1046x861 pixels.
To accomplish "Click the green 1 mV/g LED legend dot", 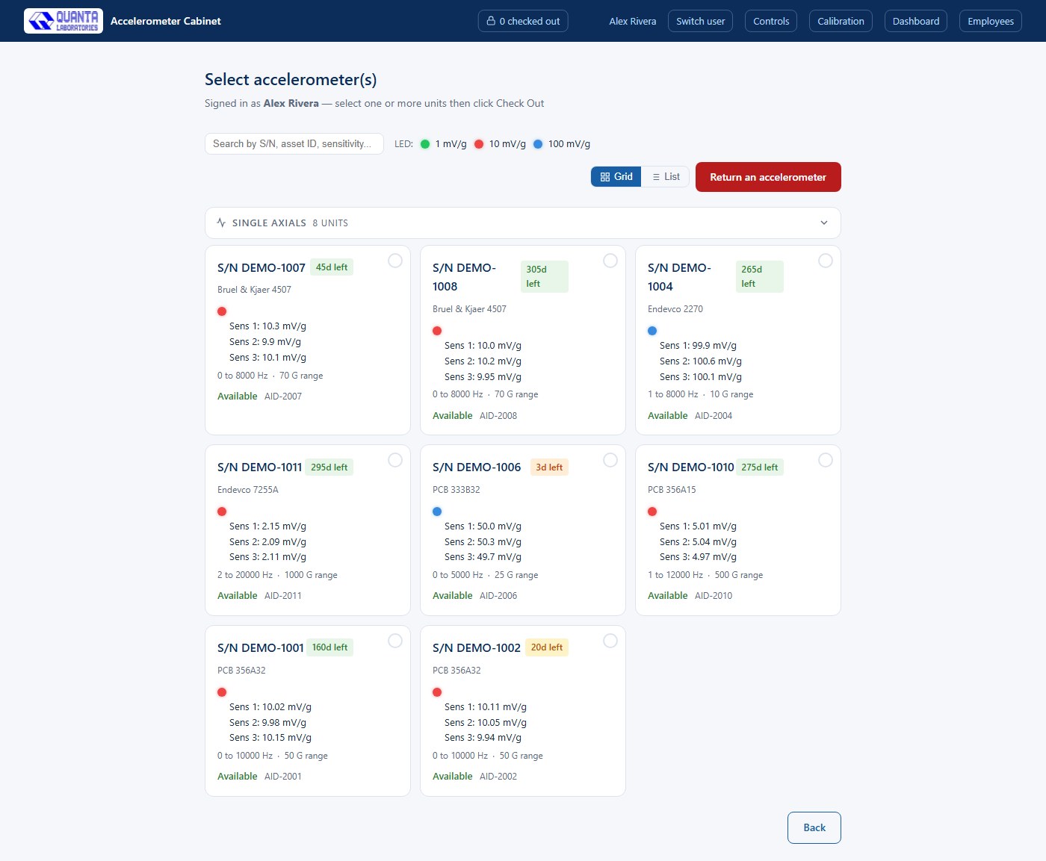I will pyautogui.click(x=425, y=144).
